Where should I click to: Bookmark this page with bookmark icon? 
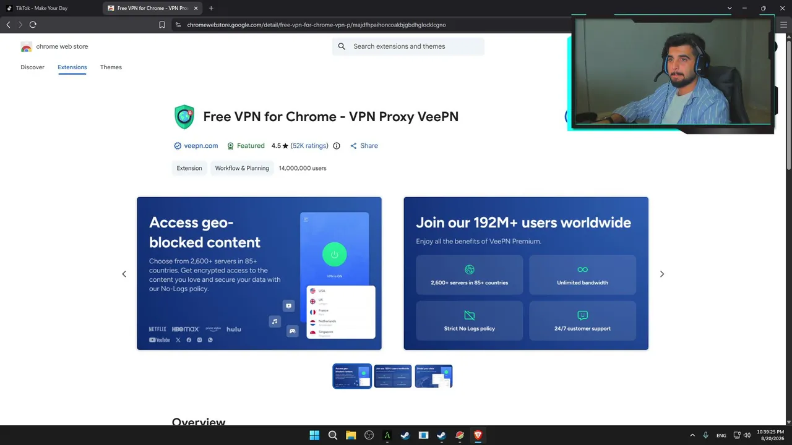162,25
